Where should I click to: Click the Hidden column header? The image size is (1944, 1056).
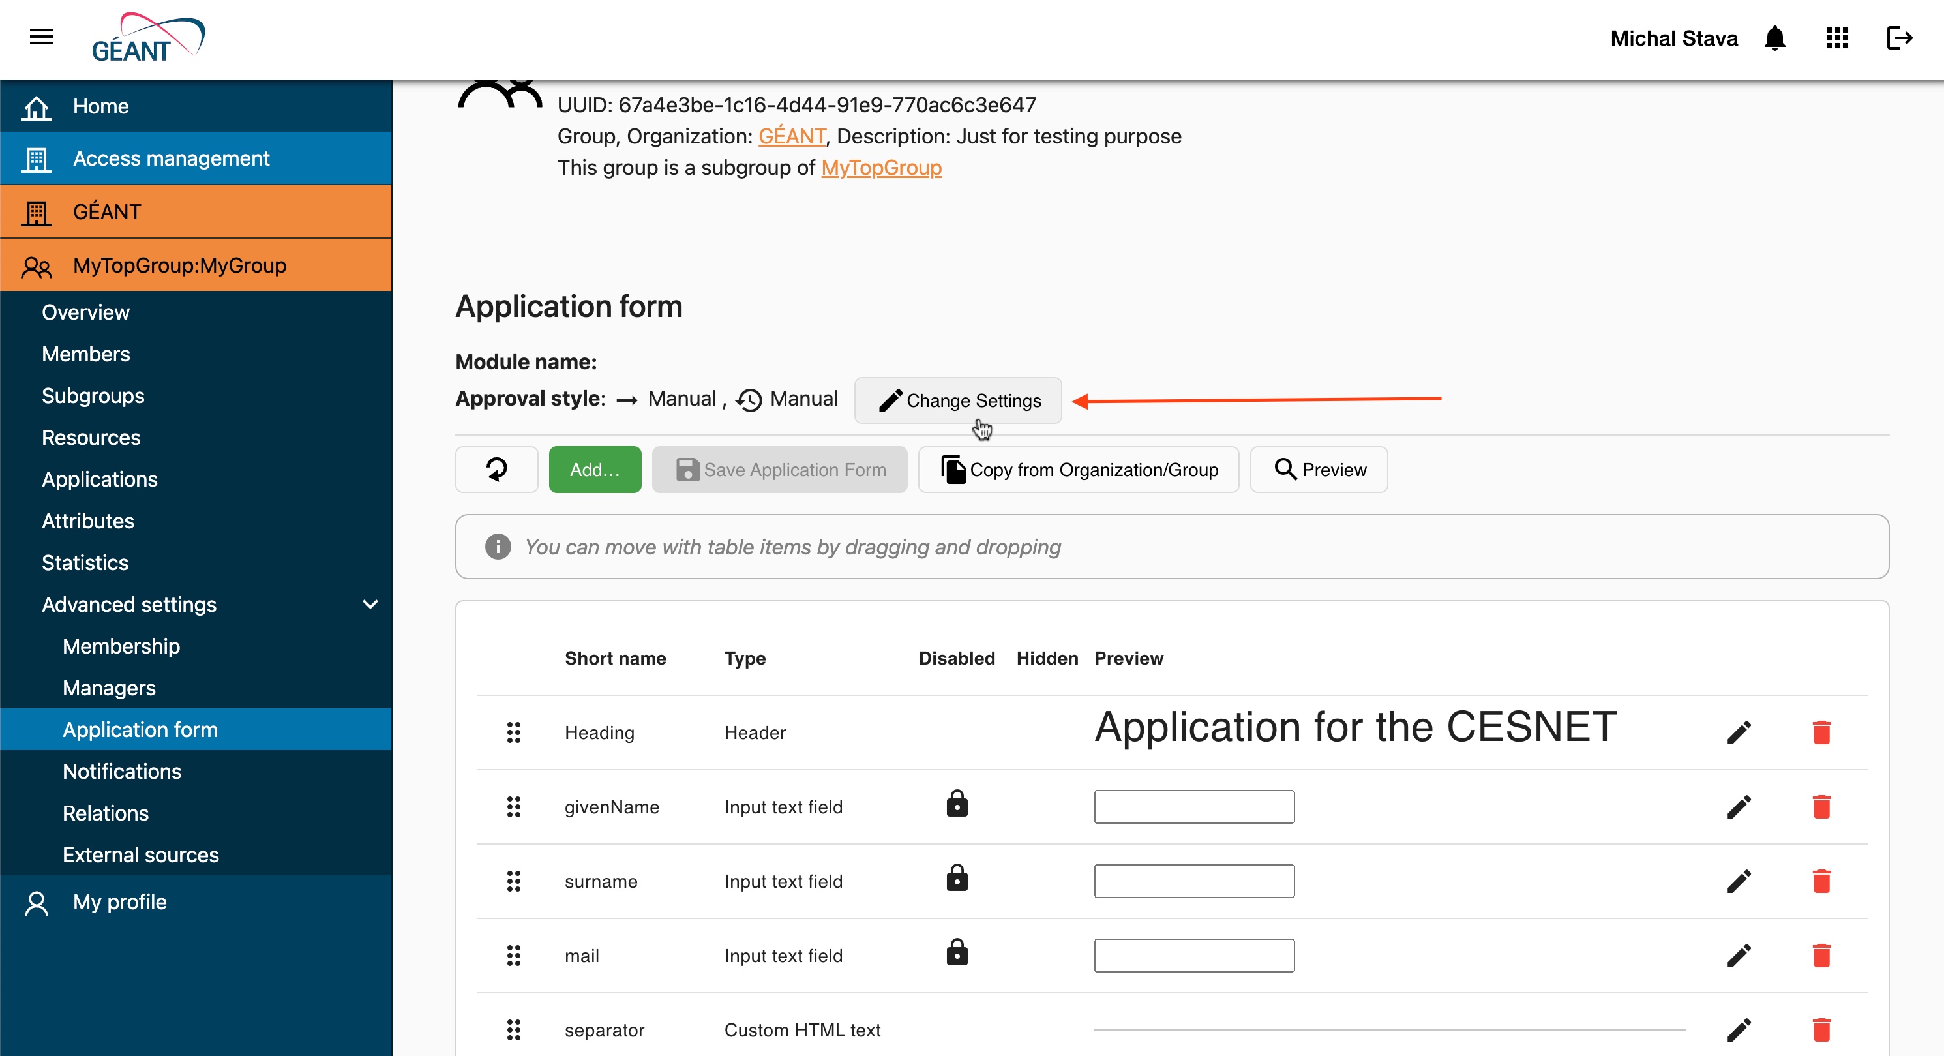pyautogui.click(x=1047, y=658)
